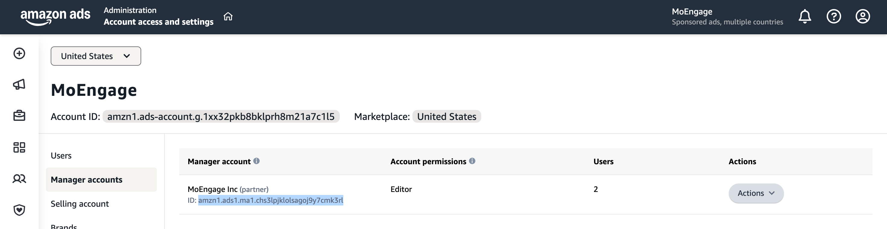Click the Amazon Ads logo
Screen dimensions: 887x229
[x=56, y=17]
